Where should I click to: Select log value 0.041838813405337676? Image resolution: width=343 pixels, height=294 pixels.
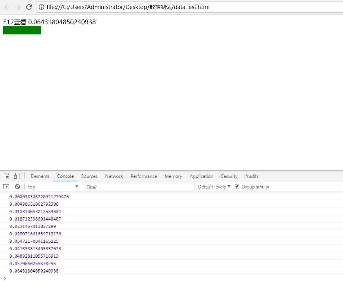[x=35, y=249]
